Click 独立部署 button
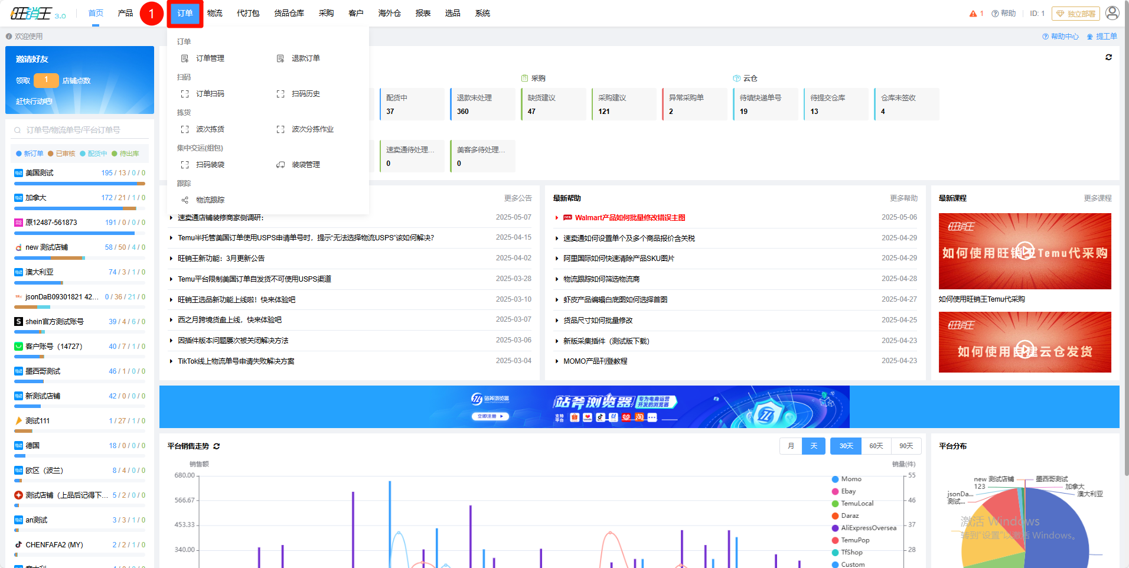The image size is (1129, 568). (1076, 14)
